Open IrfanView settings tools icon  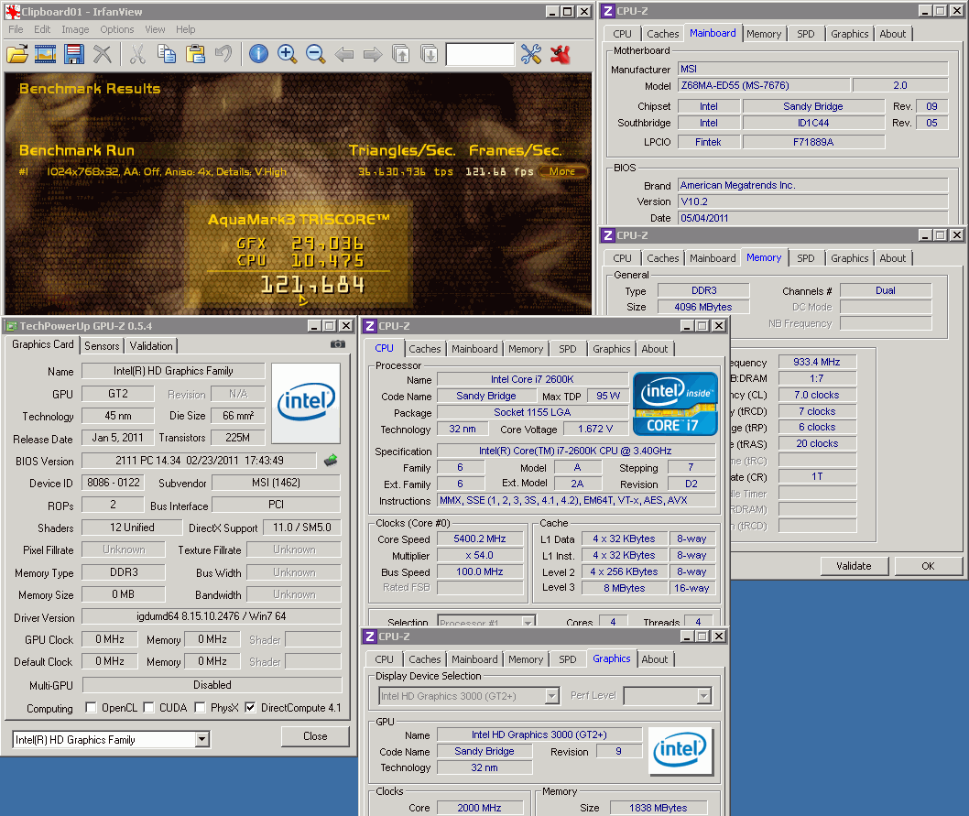click(x=531, y=54)
